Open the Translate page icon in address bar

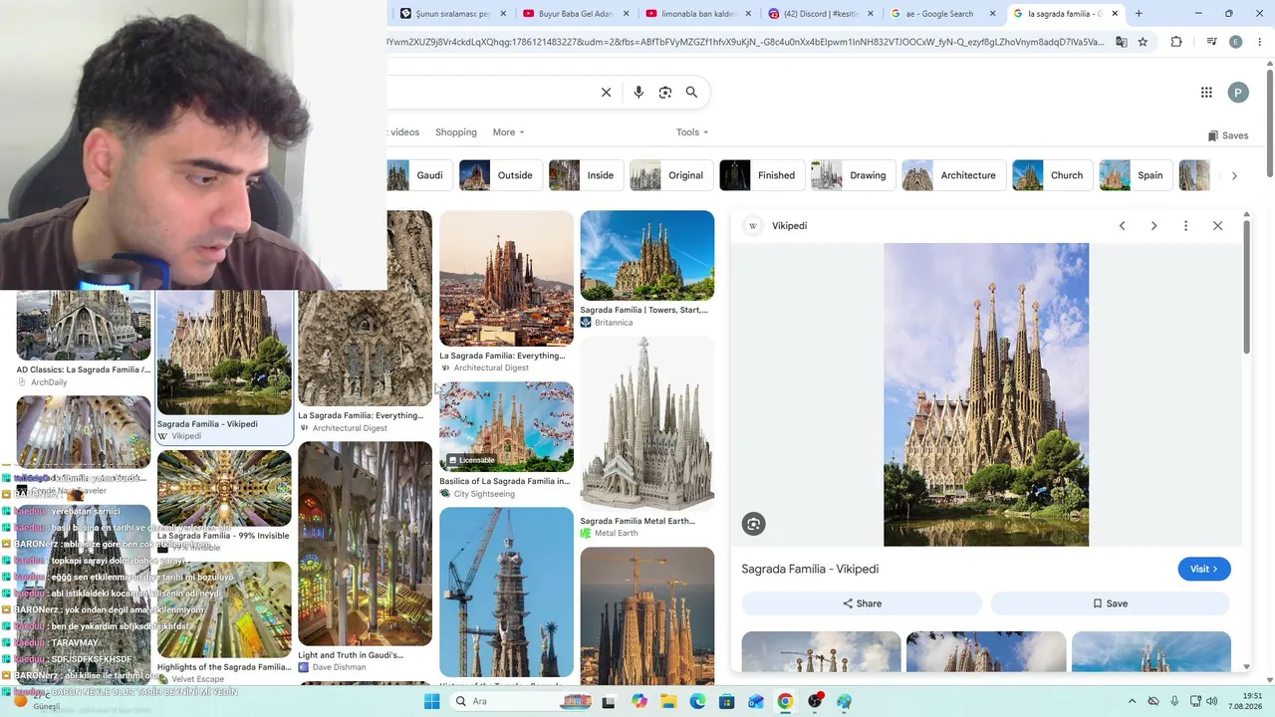[1122, 42]
